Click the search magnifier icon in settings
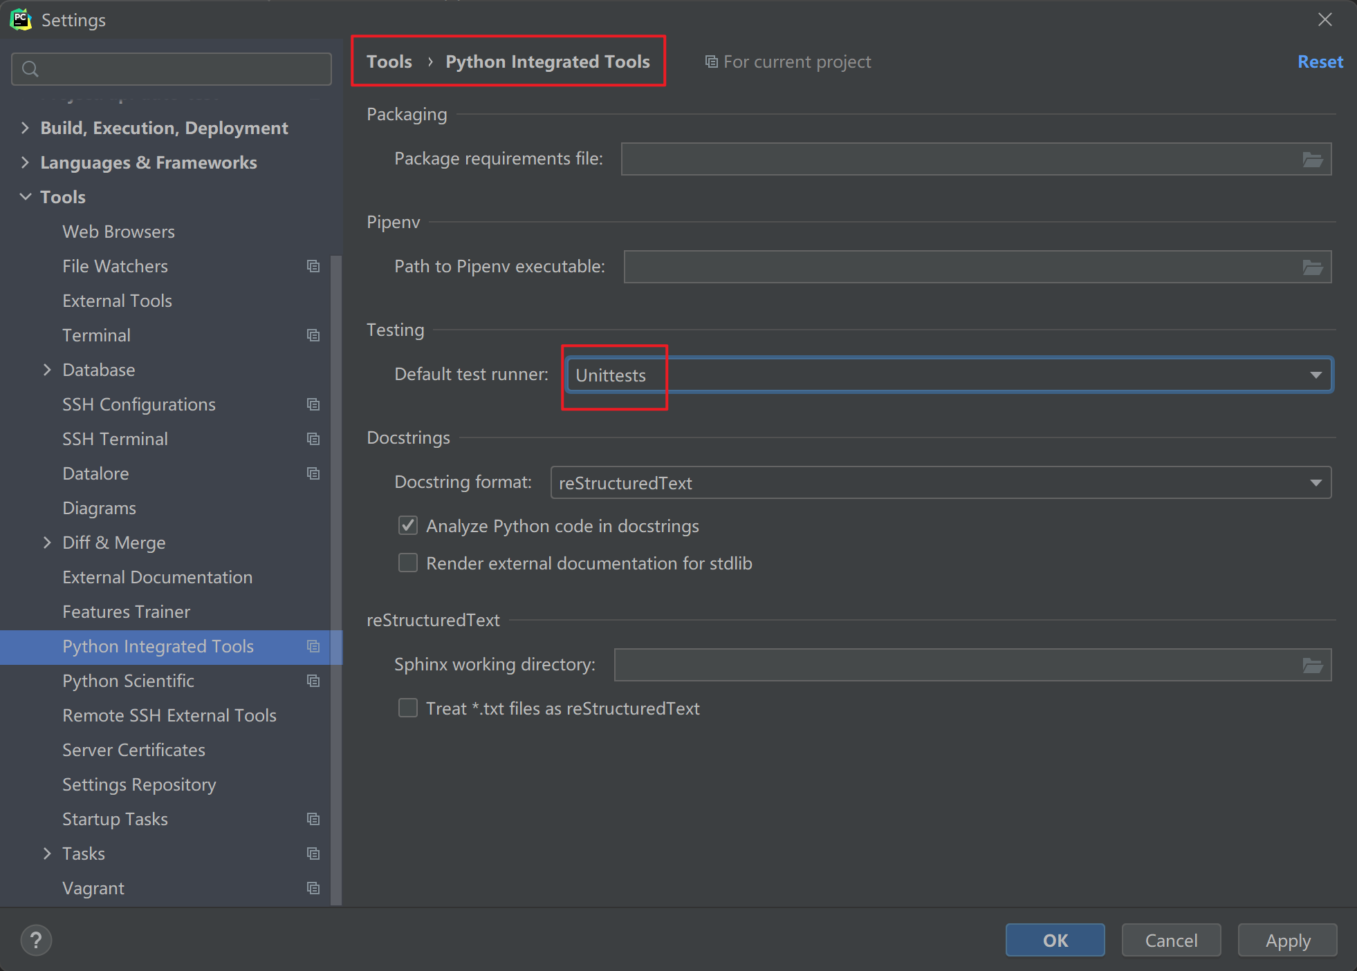 click(x=30, y=69)
